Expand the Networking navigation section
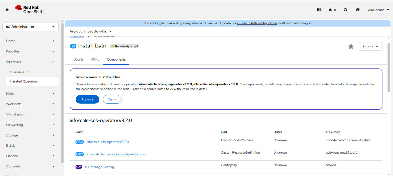The height and width of the screenshot is (176, 393). click(x=30, y=125)
